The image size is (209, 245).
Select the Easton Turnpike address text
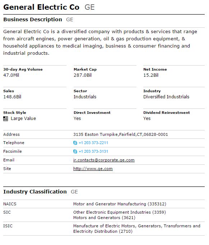tap(121, 134)
